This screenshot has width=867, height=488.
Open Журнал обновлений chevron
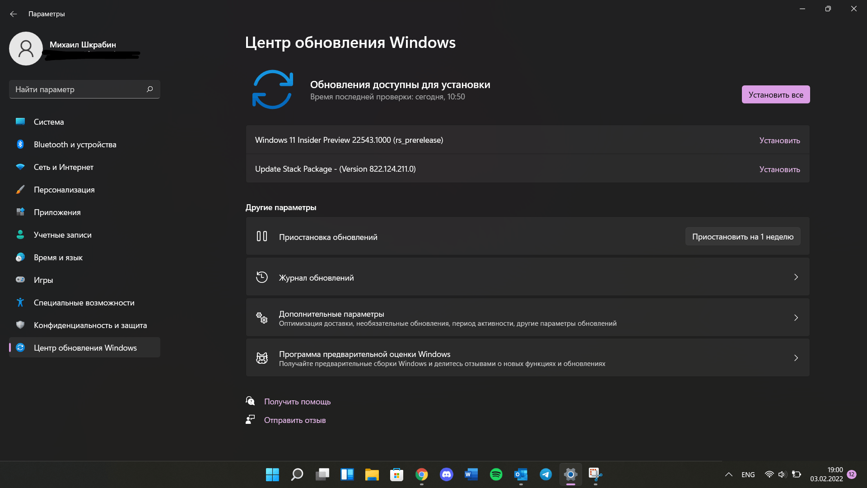796,277
